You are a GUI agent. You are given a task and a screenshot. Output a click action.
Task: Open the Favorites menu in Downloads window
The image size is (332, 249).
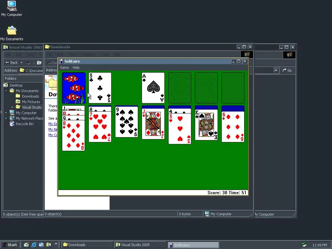coord(88,54)
